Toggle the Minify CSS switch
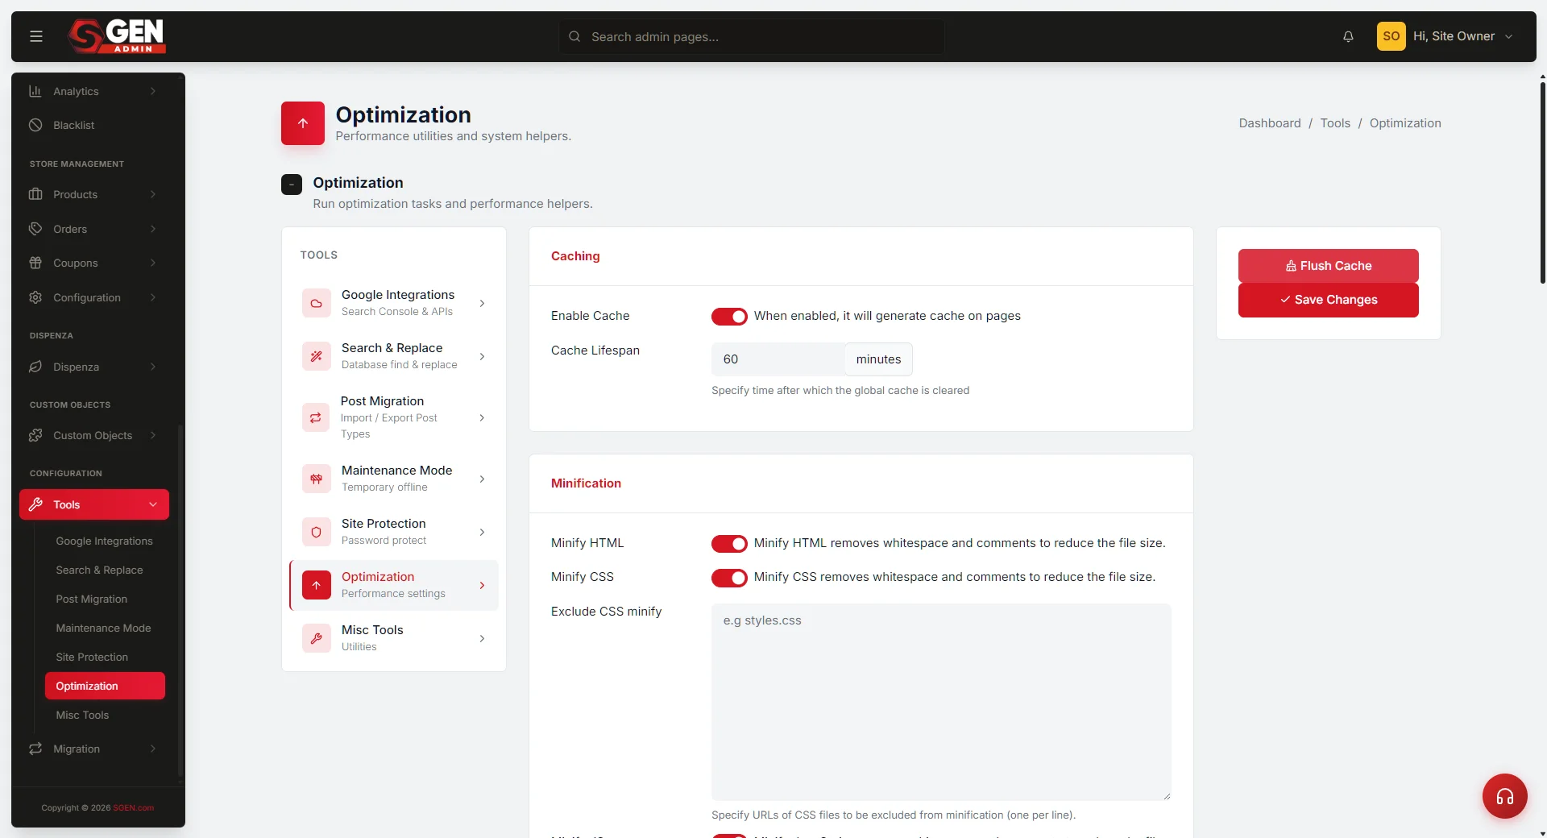 [729, 578]
